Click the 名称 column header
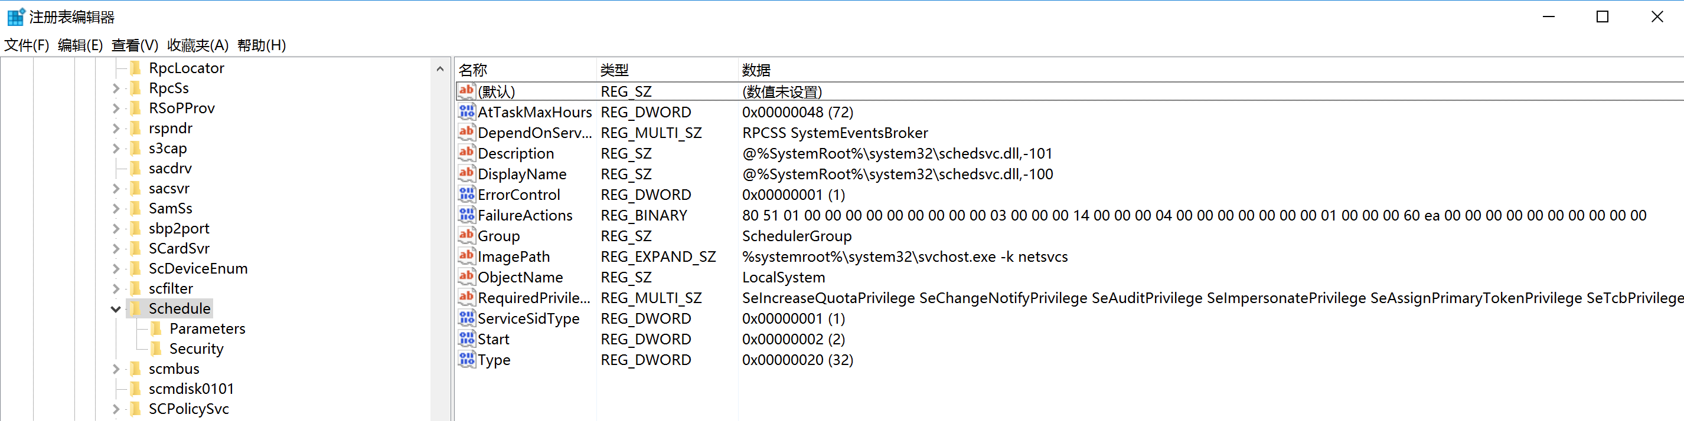Viewport: 1684px width, 421px height. click(x=472, y=70)
